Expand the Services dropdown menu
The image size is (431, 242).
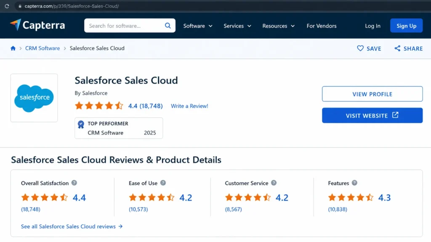point(237,26)
